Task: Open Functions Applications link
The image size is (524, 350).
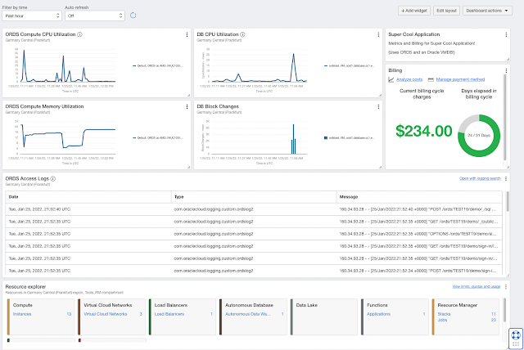Action: [x=378, y=314]
